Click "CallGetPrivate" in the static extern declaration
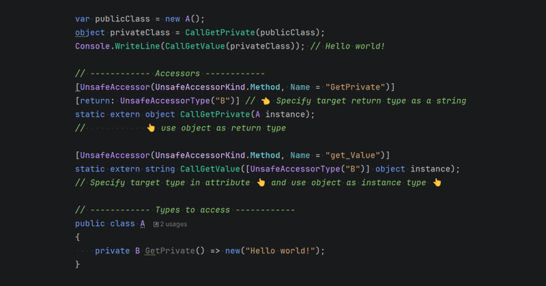The width and height of the screenshot is (546, 286). [215, 114]
